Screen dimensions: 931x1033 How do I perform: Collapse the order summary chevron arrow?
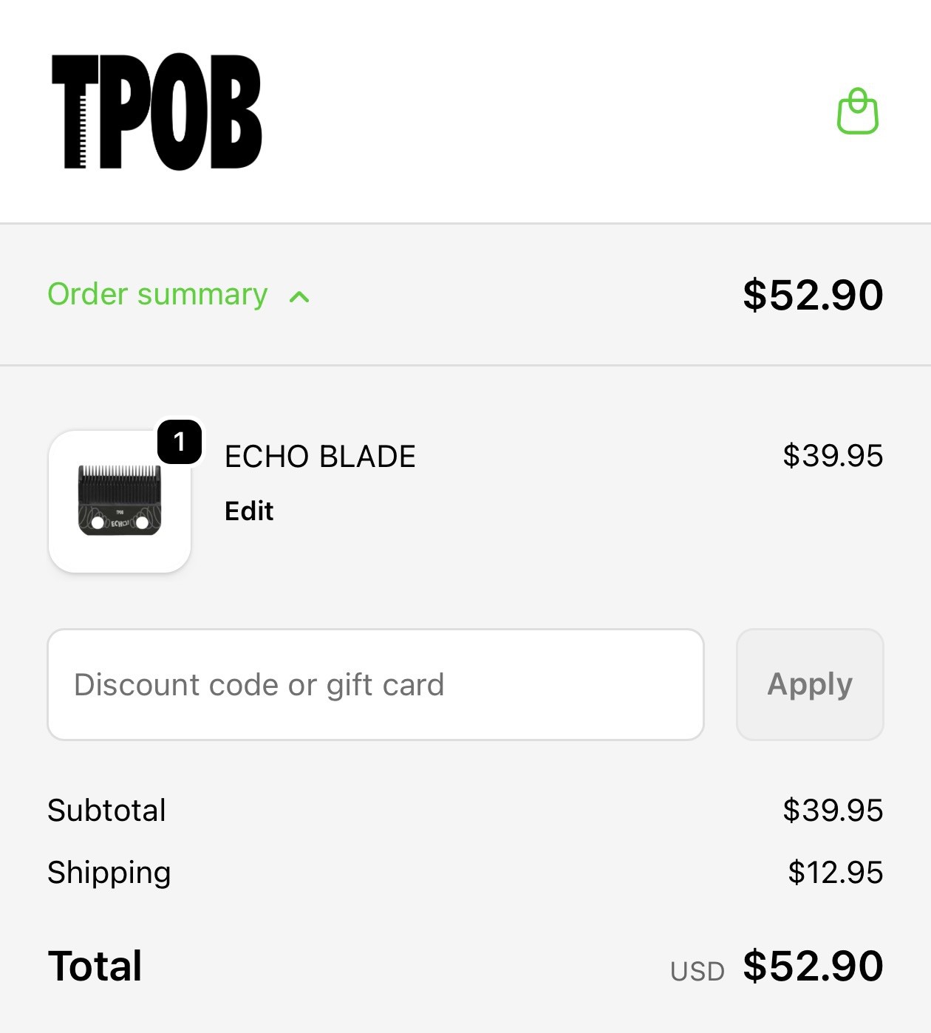(299, 297)
